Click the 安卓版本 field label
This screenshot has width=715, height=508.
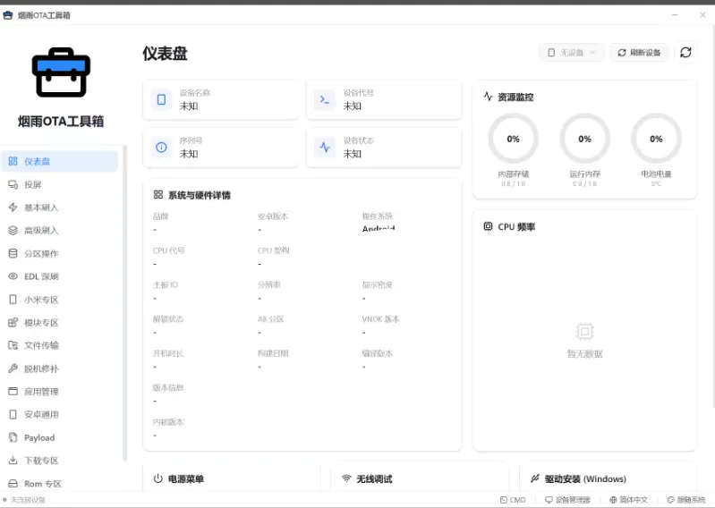coord(273,216)
